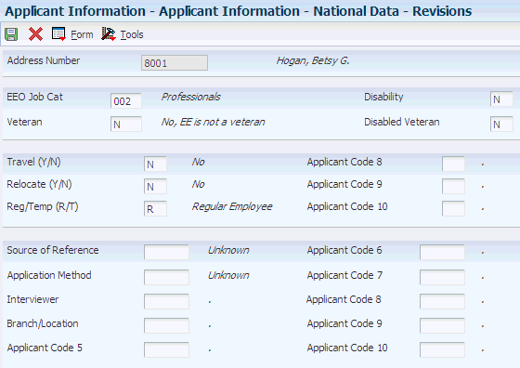
Task: Select Applicant Code 10 field in Applicant Code 5 row
Action: coord(442,349)
